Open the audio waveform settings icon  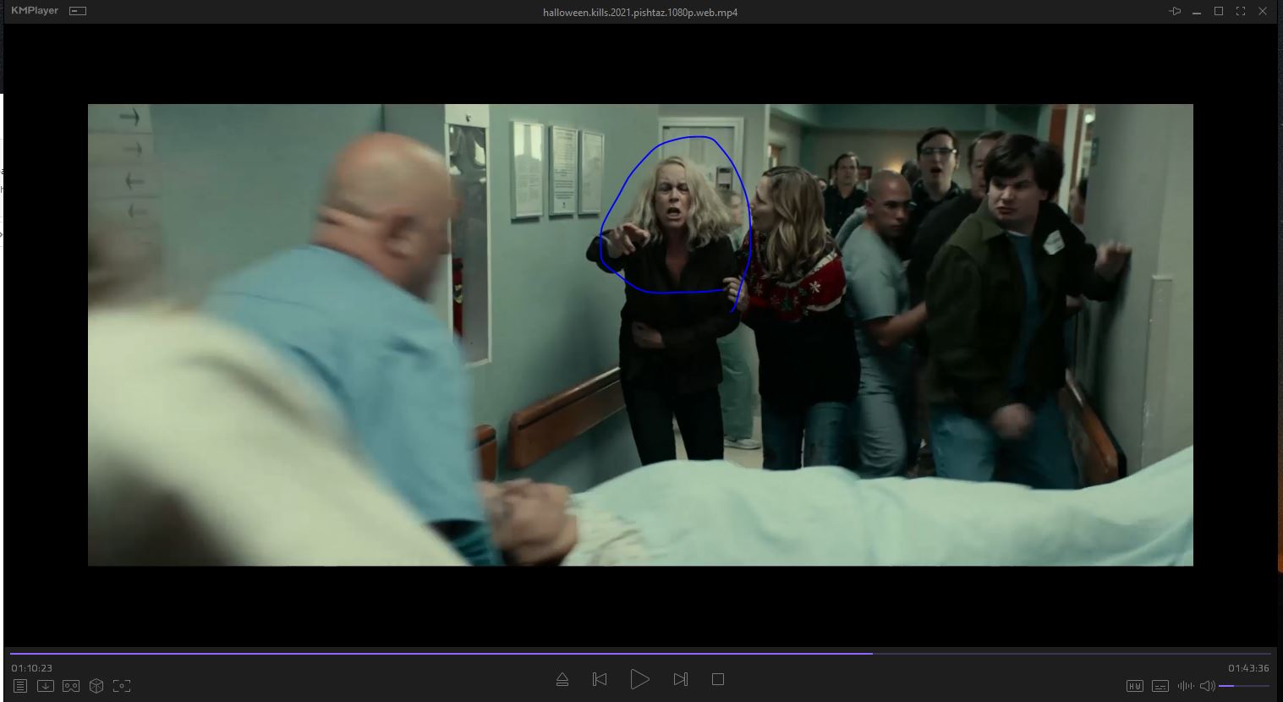1186,686
